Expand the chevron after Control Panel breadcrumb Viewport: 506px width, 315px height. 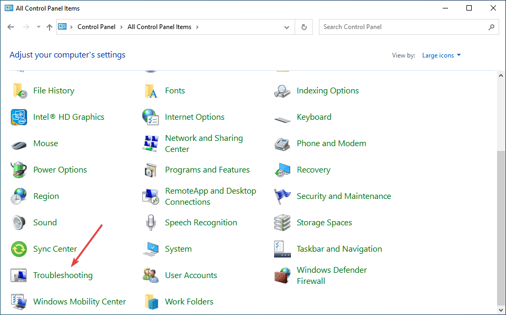(x=121, y=27)
